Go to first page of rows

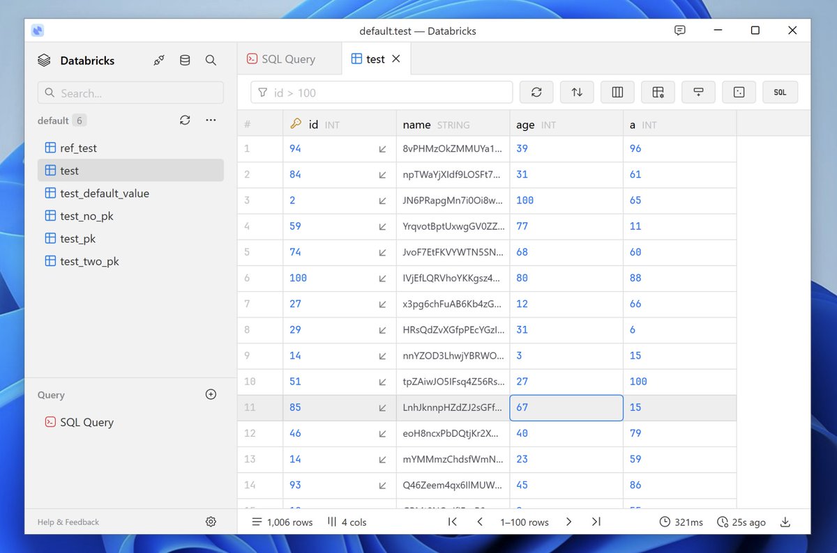(452, 522)
